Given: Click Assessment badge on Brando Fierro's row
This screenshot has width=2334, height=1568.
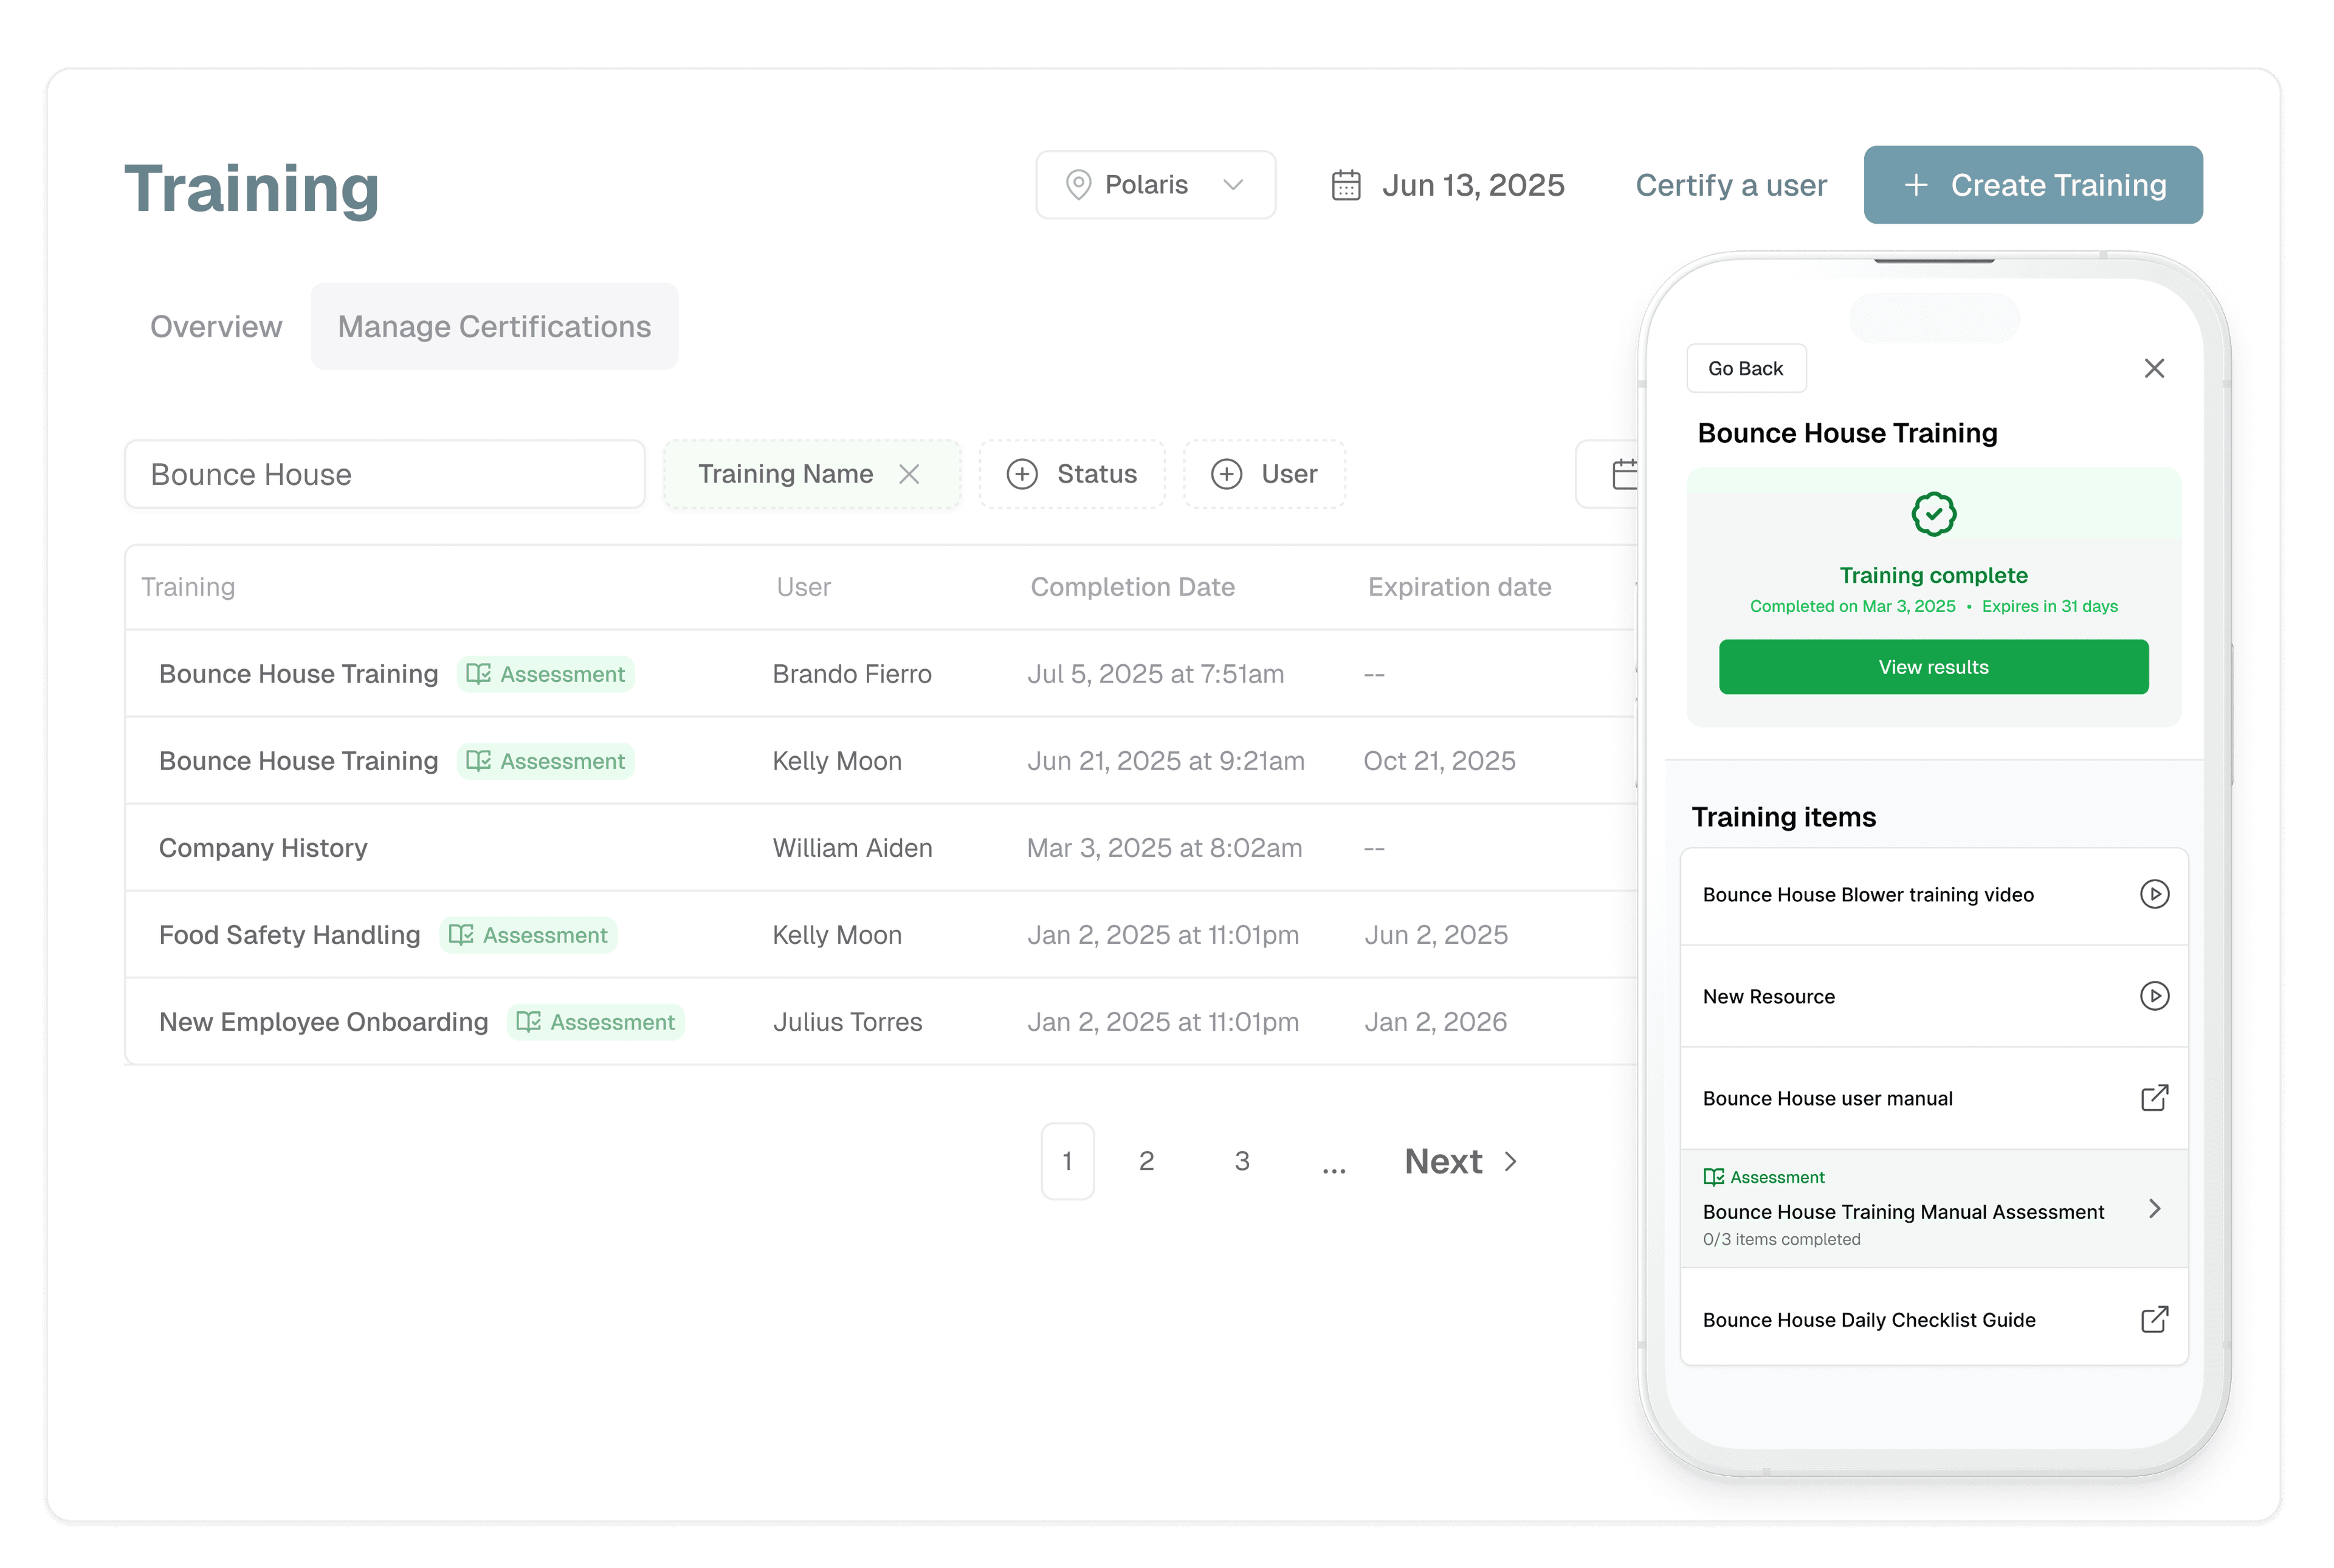Looking at the screenshot, I should point(546,674).
